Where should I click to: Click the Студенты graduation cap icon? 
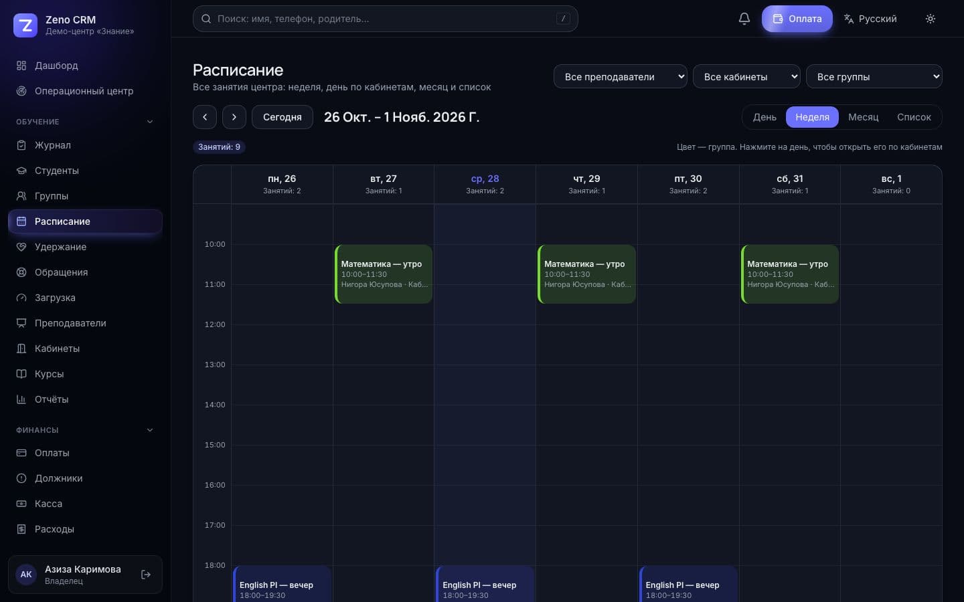tap(21, 171)
